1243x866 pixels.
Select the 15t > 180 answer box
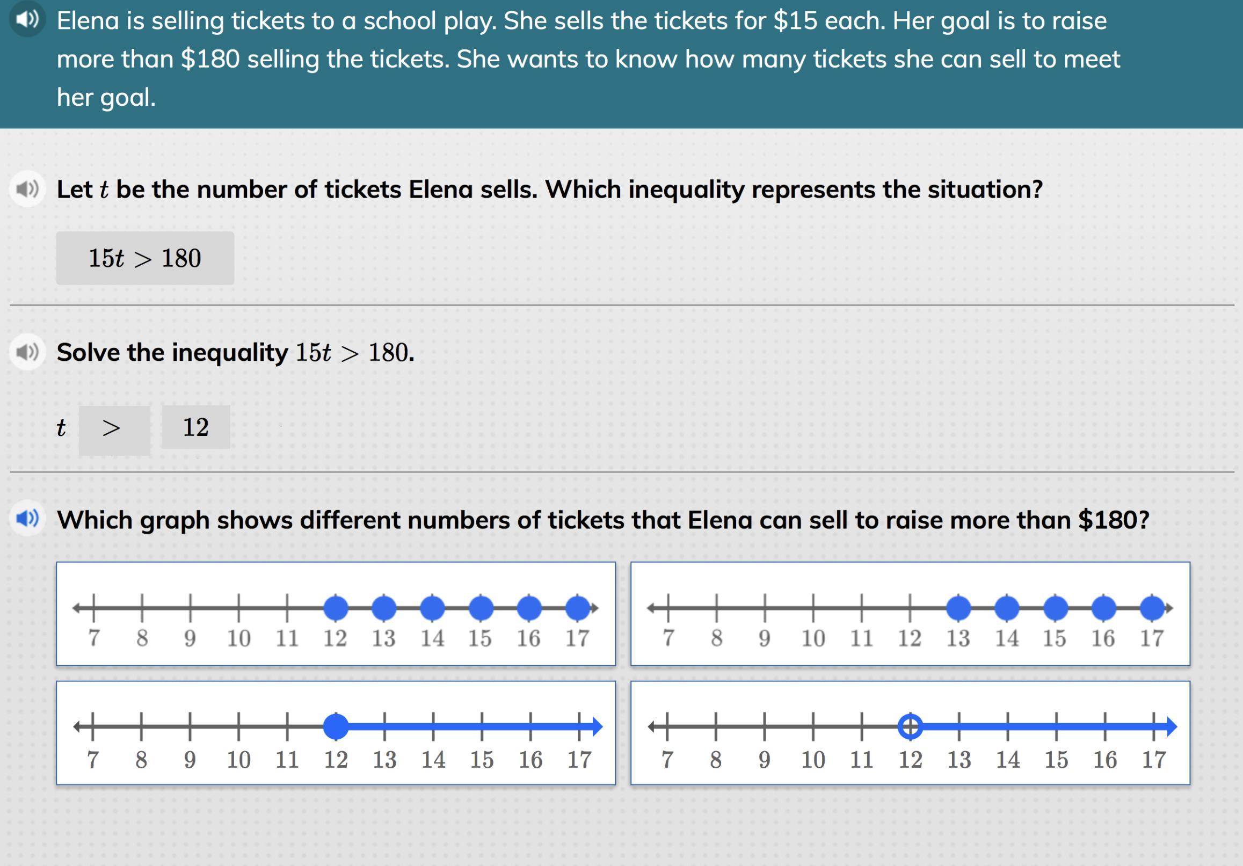[x=145, y=258]
